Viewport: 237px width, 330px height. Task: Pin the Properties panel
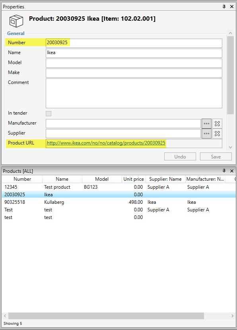pos(224,7)
